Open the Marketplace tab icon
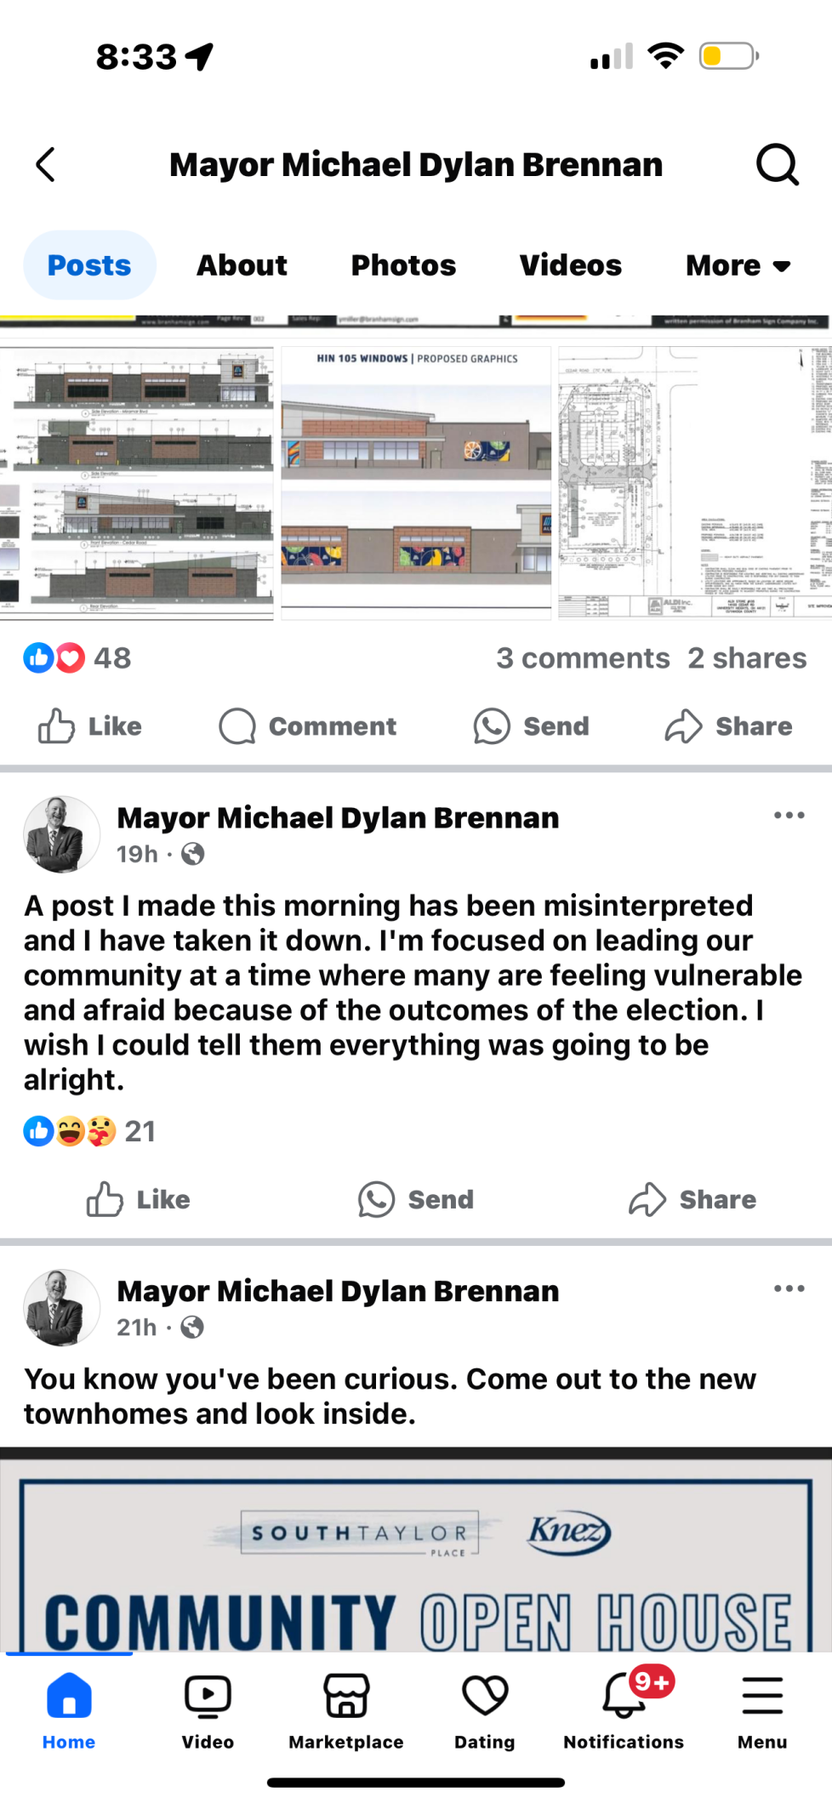The height and width of the screenshot is (1803, 832). click(345, 1698)
